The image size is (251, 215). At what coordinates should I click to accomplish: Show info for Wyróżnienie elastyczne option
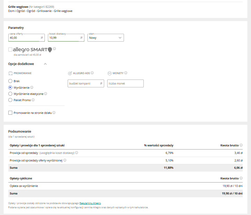coord(46,94)
